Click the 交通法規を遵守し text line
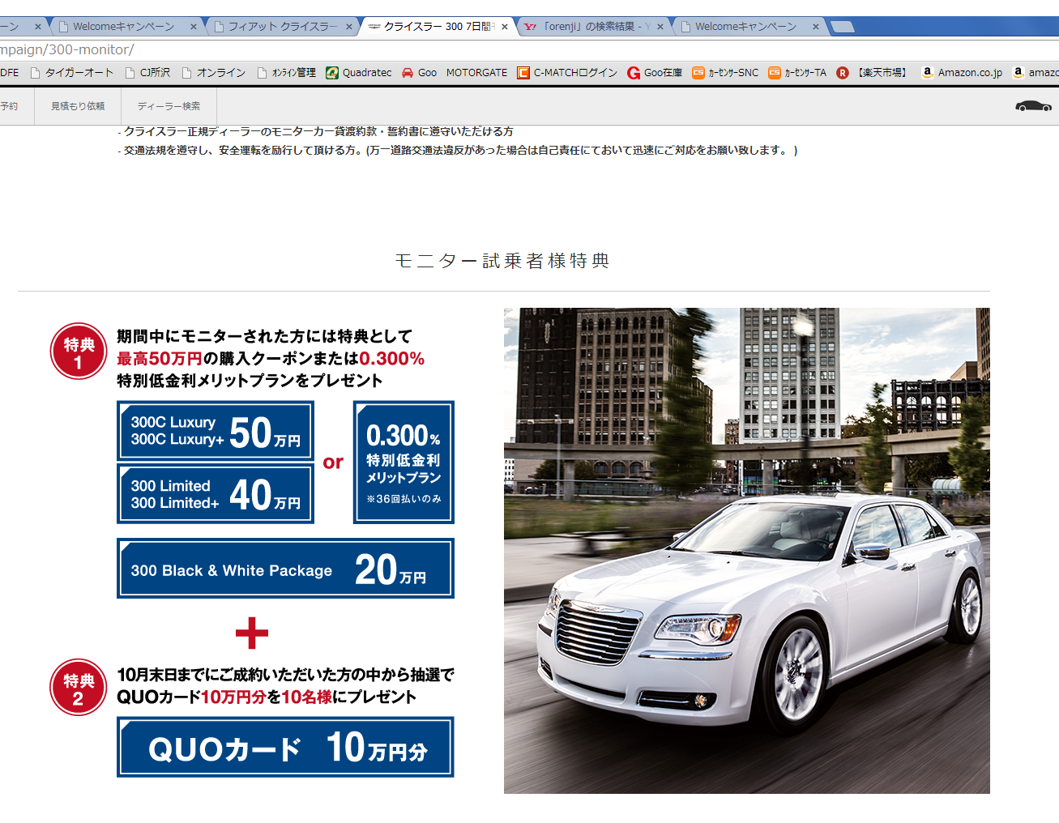This screenshot has height=823, width=1059. point(458,151)
